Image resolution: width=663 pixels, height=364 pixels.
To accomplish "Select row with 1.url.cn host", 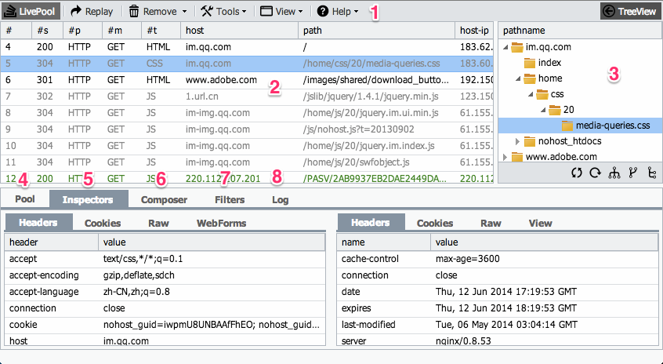I will [247, 96].
